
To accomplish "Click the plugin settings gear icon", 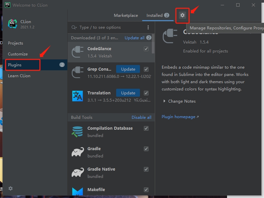I will [x=182, y=15].
